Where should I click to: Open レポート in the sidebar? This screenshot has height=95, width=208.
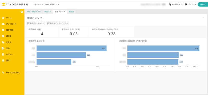9,54
